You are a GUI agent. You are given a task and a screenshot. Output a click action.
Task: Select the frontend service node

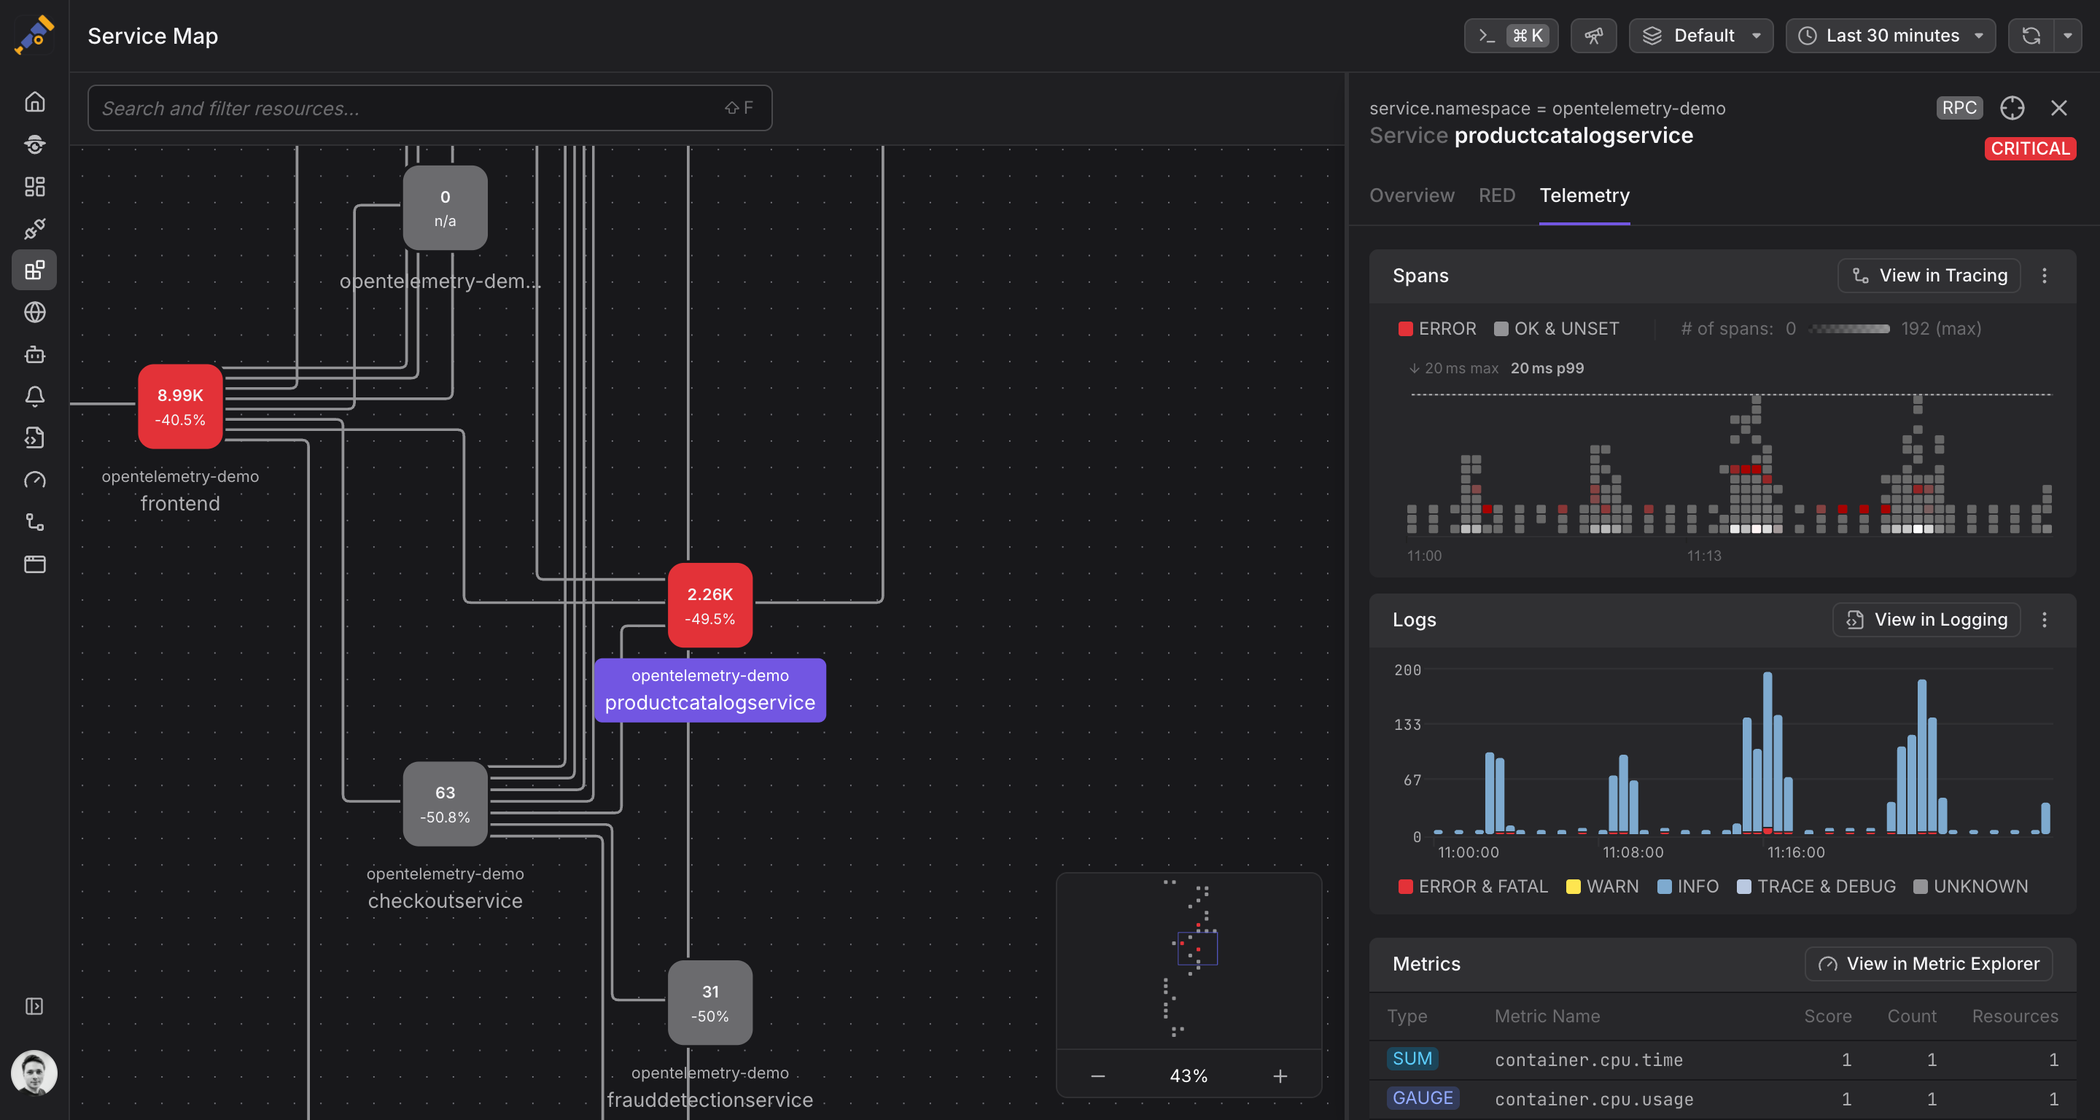tap(180, 406)
